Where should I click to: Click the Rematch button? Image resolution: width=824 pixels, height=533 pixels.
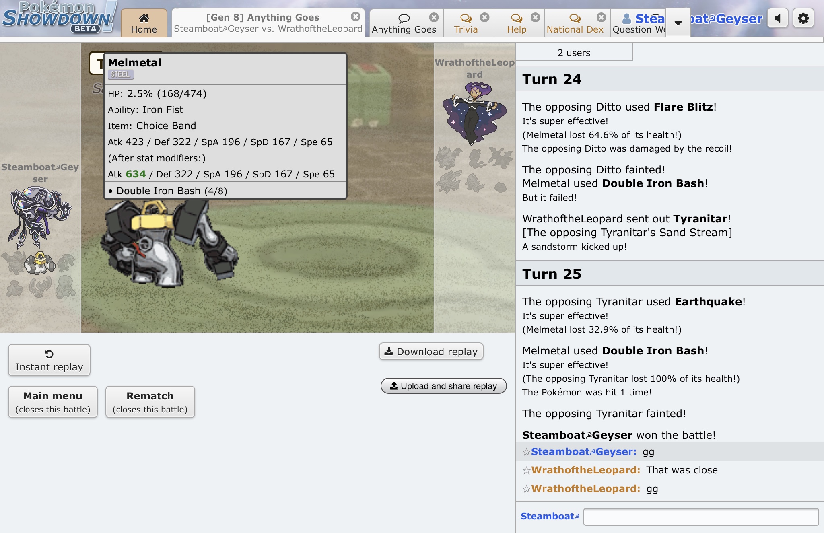(x=150, y=402)
